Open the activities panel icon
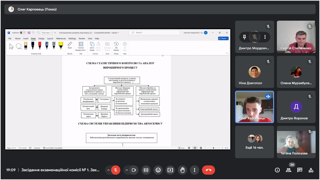320x180 pixels. pyautogui.click(x=311, y=170)
